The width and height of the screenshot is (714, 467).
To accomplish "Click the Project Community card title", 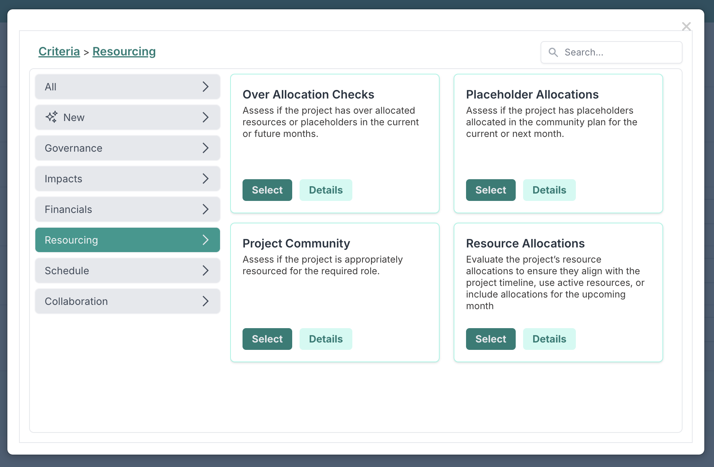I will click(x=296, y=244).
